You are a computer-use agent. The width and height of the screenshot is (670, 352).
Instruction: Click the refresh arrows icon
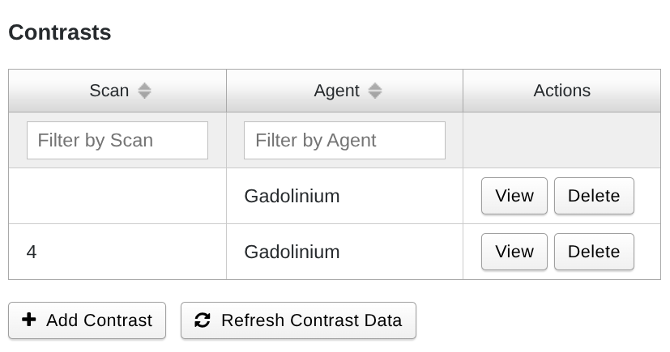pyautogui.click(x=203, y=320)
